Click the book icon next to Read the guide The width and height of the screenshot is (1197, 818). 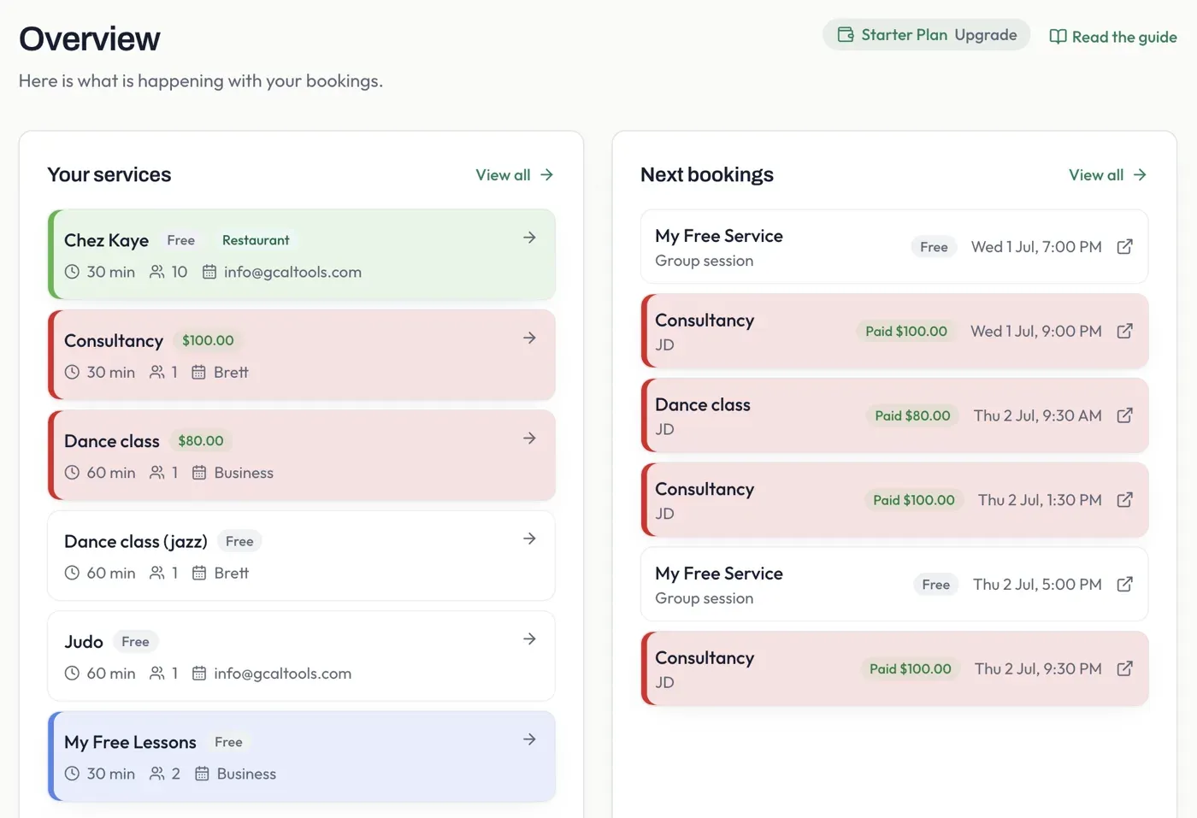tap(1058, 37)
